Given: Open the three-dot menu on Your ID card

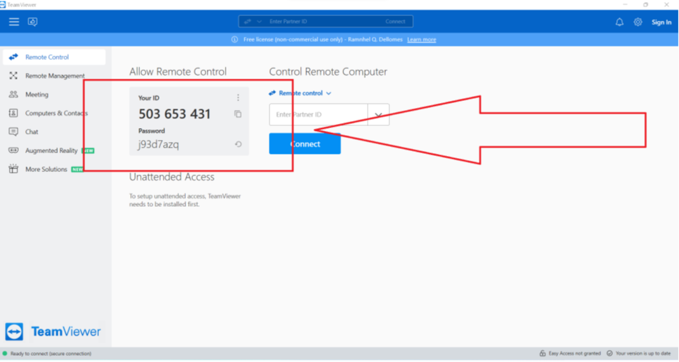Looking at the screenshot, I should point(237,98).
